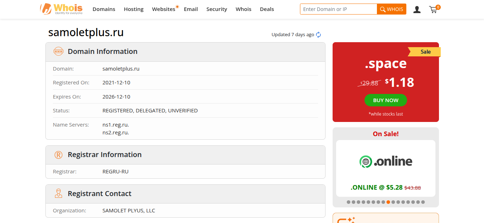Open the Deals menu
The height and width of the screenshot is (223, 484).
pyautogui.click(x=267, y=9)
